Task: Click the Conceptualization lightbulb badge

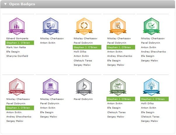Action: pos(151,87)
